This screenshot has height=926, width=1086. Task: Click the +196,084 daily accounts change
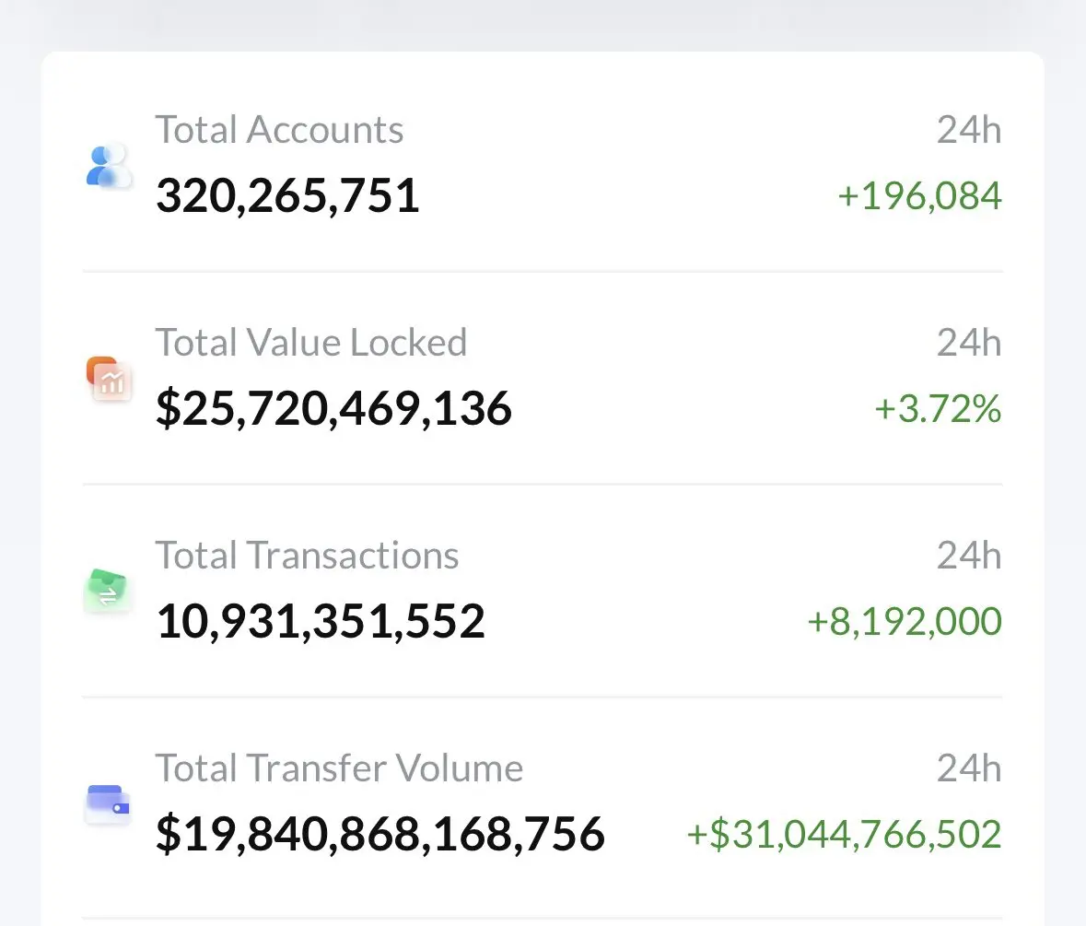pyautogui.click(x=919, y=195)
